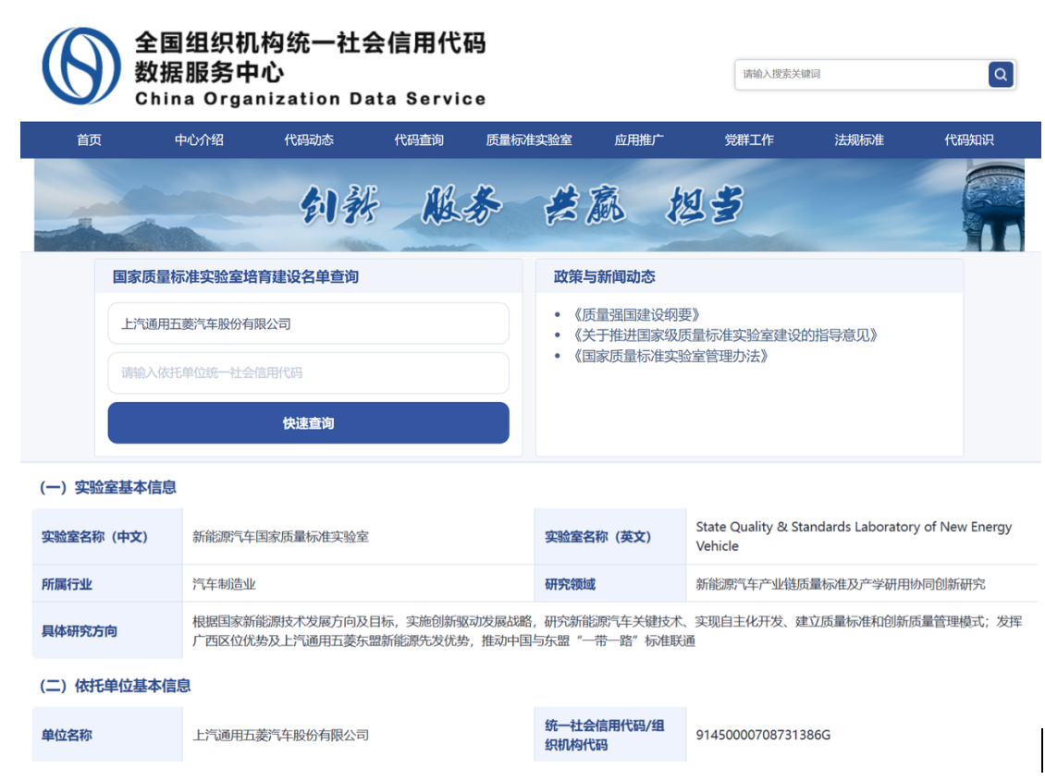This screenshot has width=1045, height=780.
Task: Click the 单位名称 label cell
Action: (107, 735)
